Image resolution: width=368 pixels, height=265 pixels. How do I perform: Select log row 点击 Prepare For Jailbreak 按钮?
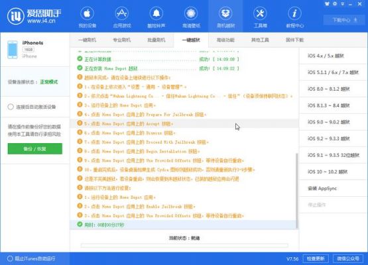coord(184,114)
